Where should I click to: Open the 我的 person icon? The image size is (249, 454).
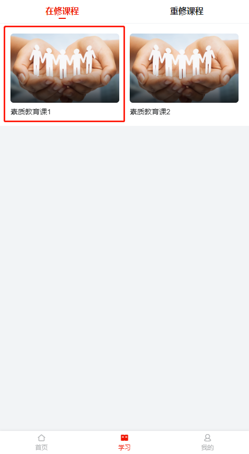207,438
